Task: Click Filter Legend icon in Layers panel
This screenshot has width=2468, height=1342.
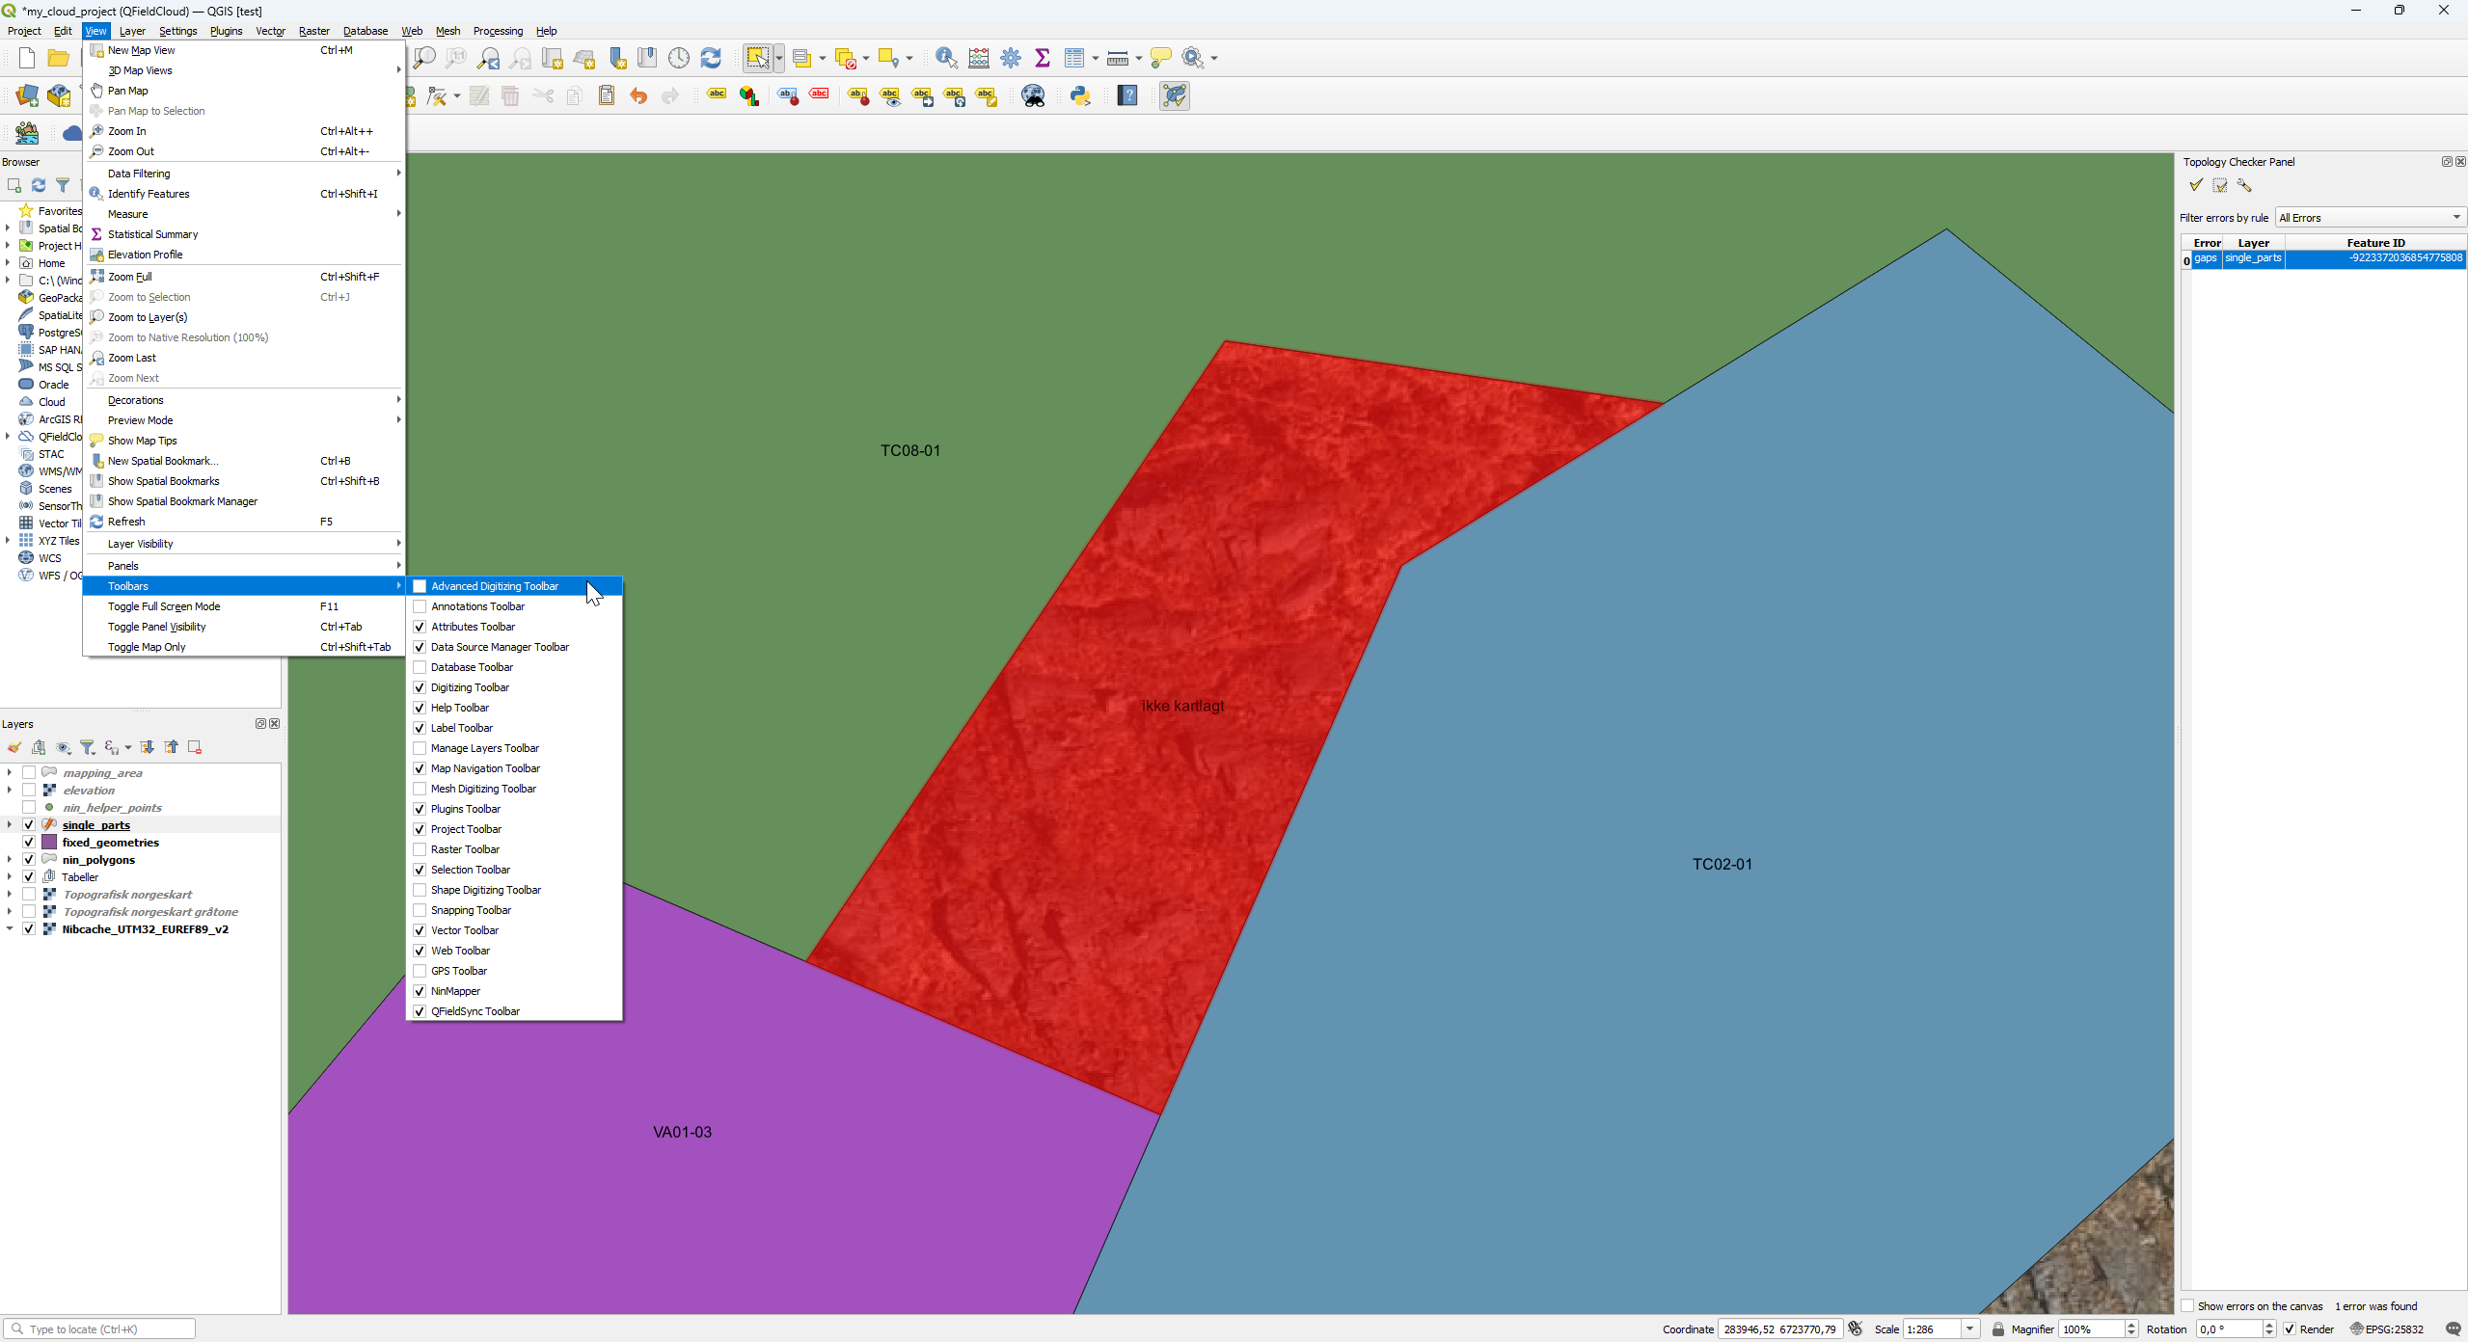Action: (x=87, y=747)
